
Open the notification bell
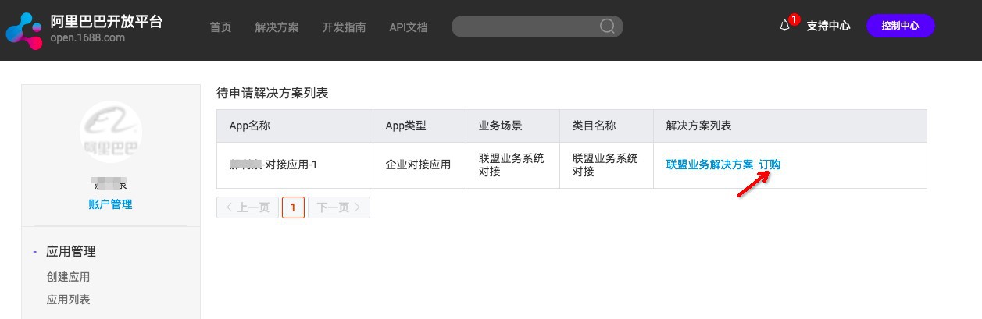(785, 26)
